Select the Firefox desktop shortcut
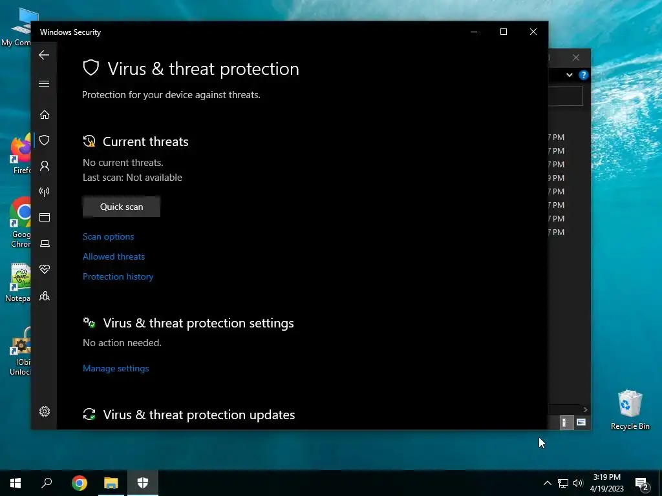 point(19,154)
